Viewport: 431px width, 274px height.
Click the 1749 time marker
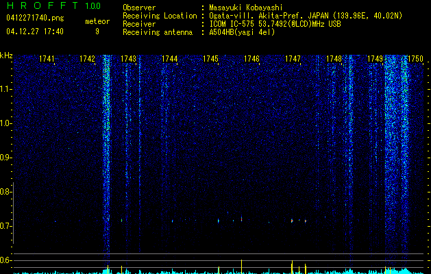(375, 58)
